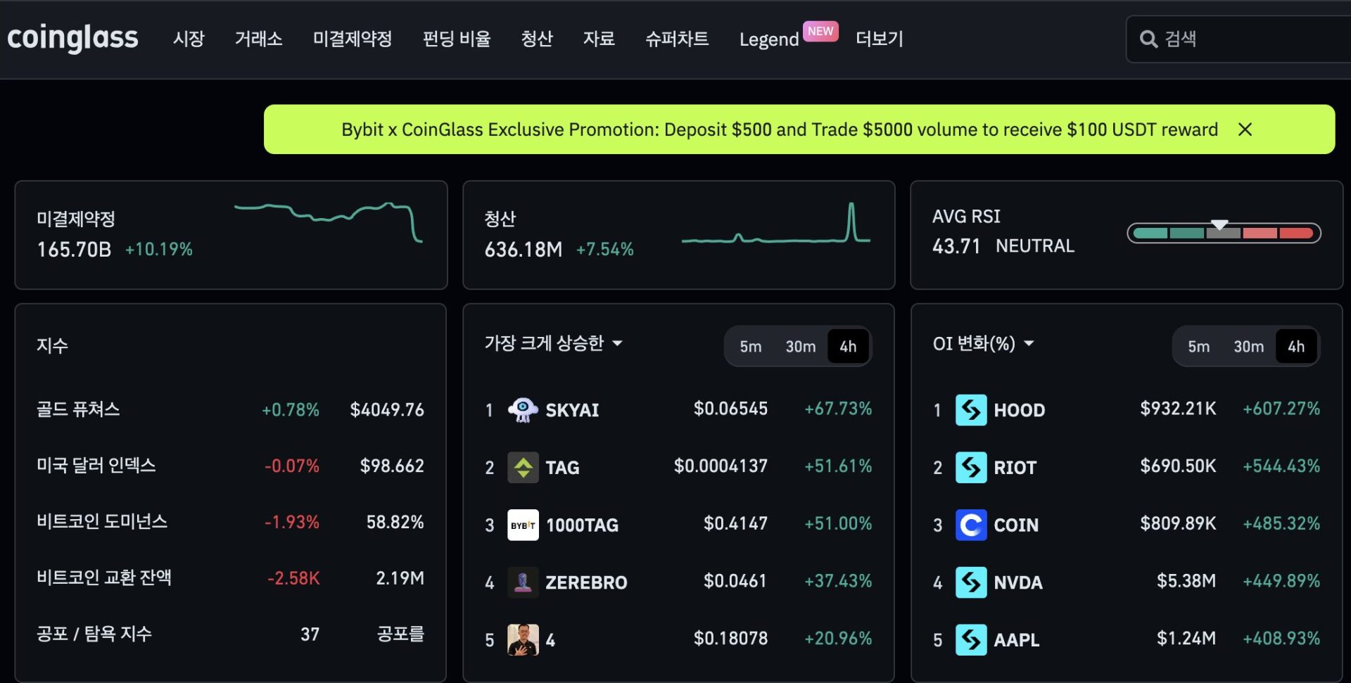This screenshot has height=683, width=1351.
Task: Open the Legend NEW link
Action: coord(769,39)
